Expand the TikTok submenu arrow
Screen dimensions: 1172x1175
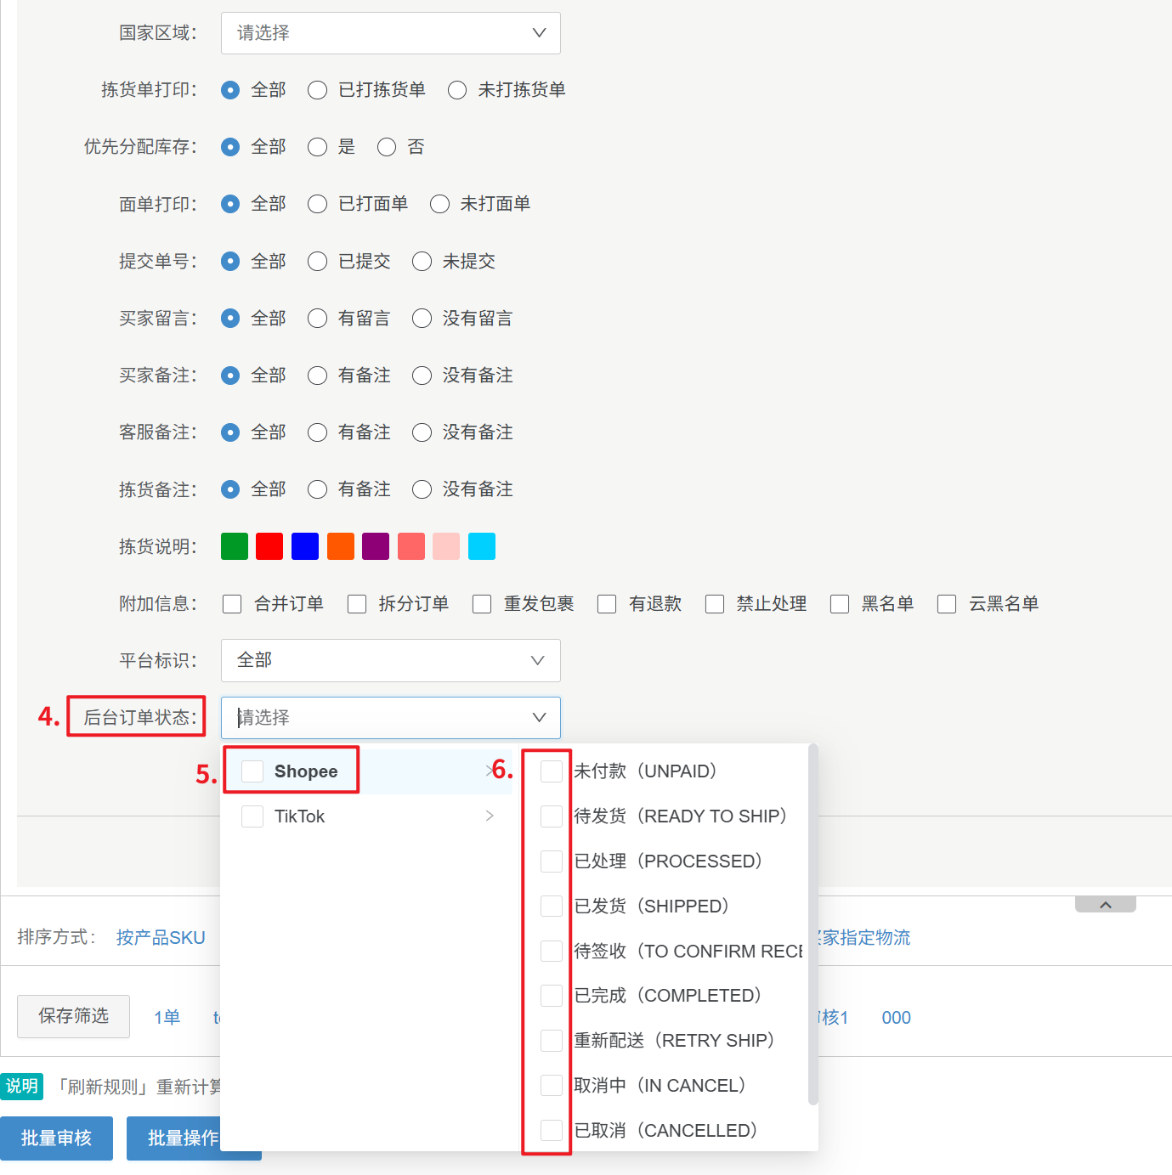pyautogui.click(x=490, y=816)
